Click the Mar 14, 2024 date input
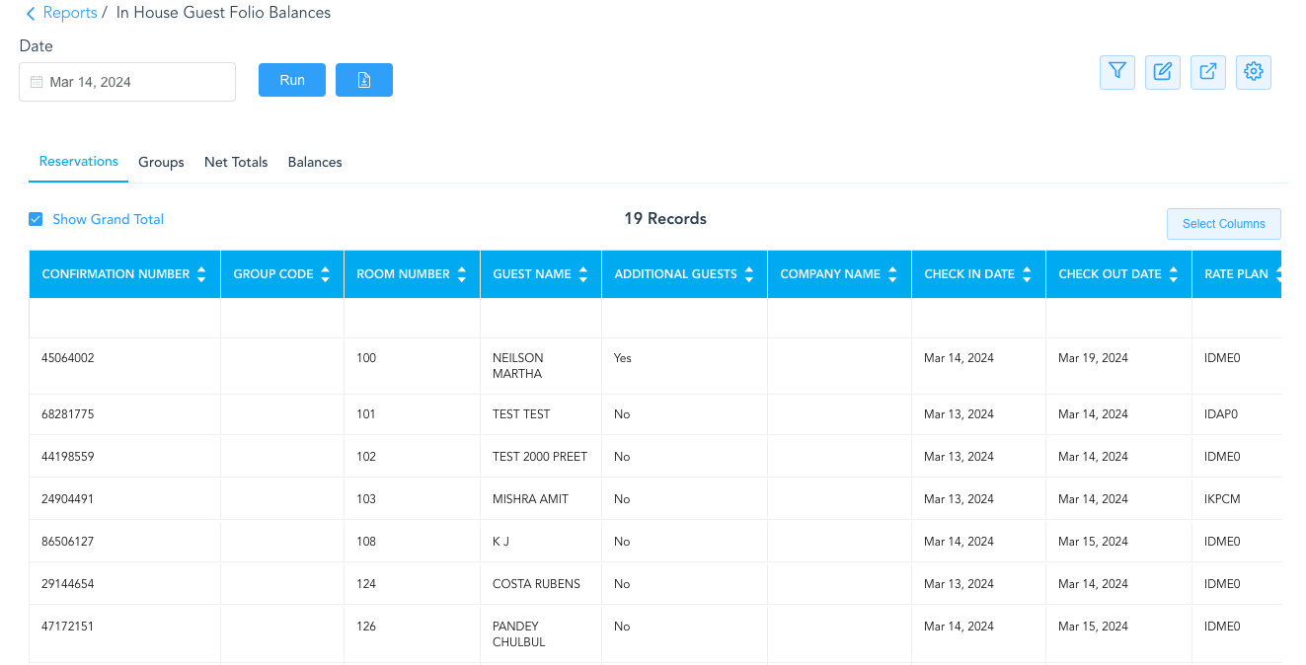This screenshot has width=1306, height=665. (x=127, y=82)
